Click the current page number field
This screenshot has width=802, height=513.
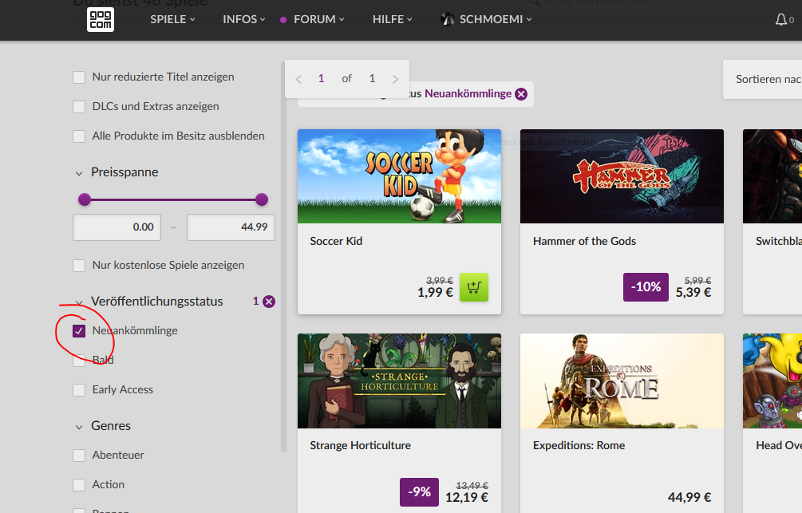322,79
